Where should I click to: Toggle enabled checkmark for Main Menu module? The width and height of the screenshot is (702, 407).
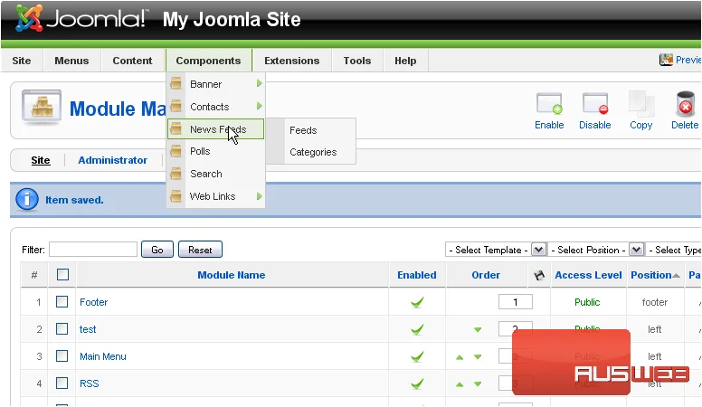(x=417, y=357)
